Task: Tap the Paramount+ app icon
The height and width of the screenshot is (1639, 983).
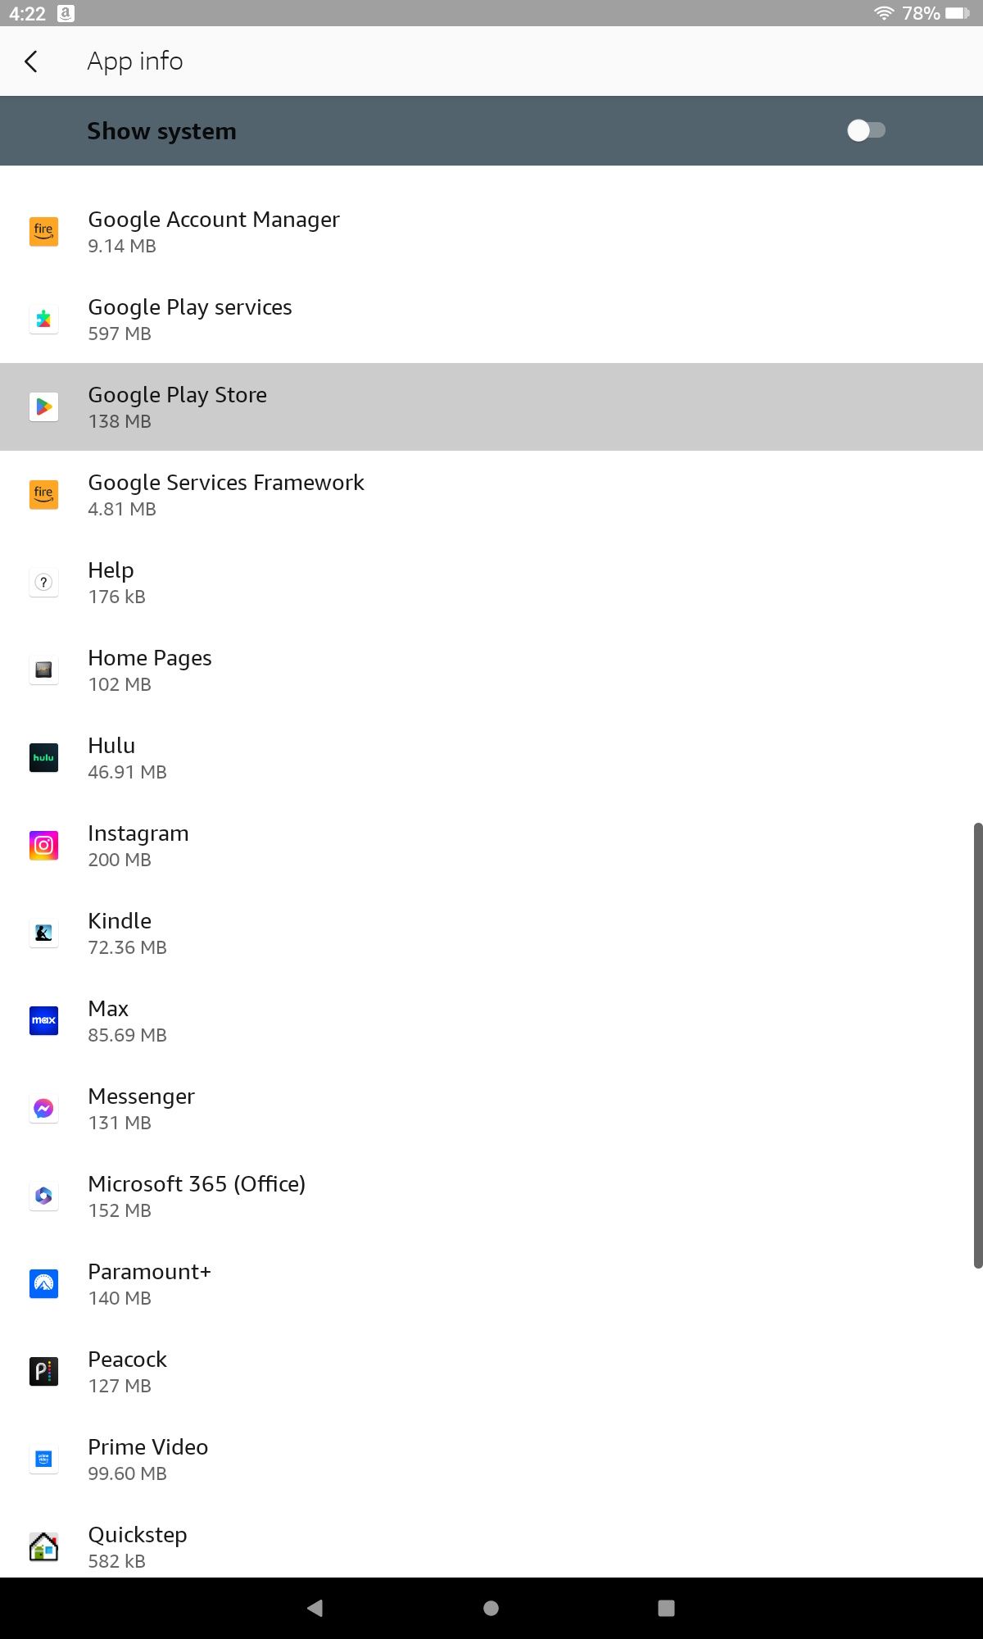Action: [x=43, y=1284]
